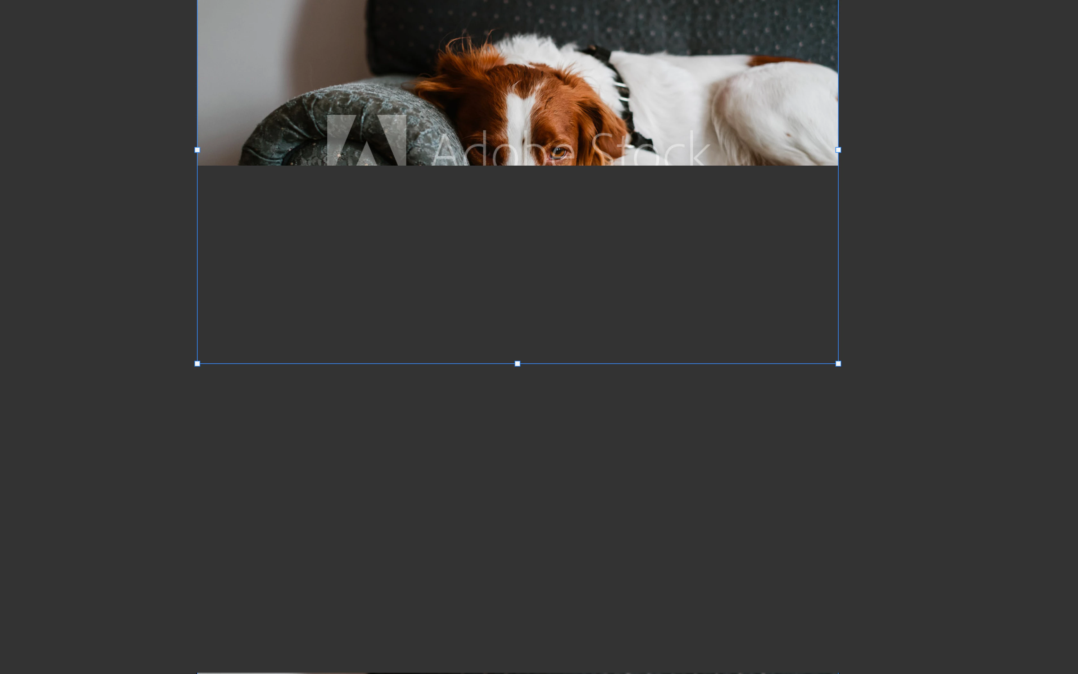Click the right-middle transform handle

[x=838, y=150]
